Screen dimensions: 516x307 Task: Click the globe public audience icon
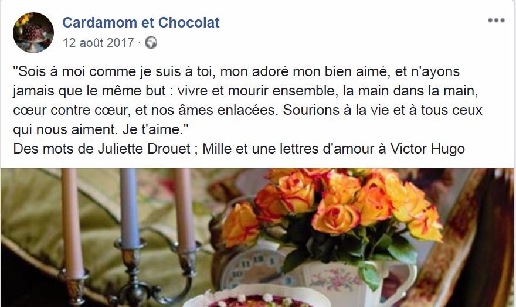151,43
